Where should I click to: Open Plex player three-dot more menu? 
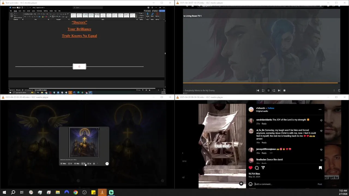(334, 90)
